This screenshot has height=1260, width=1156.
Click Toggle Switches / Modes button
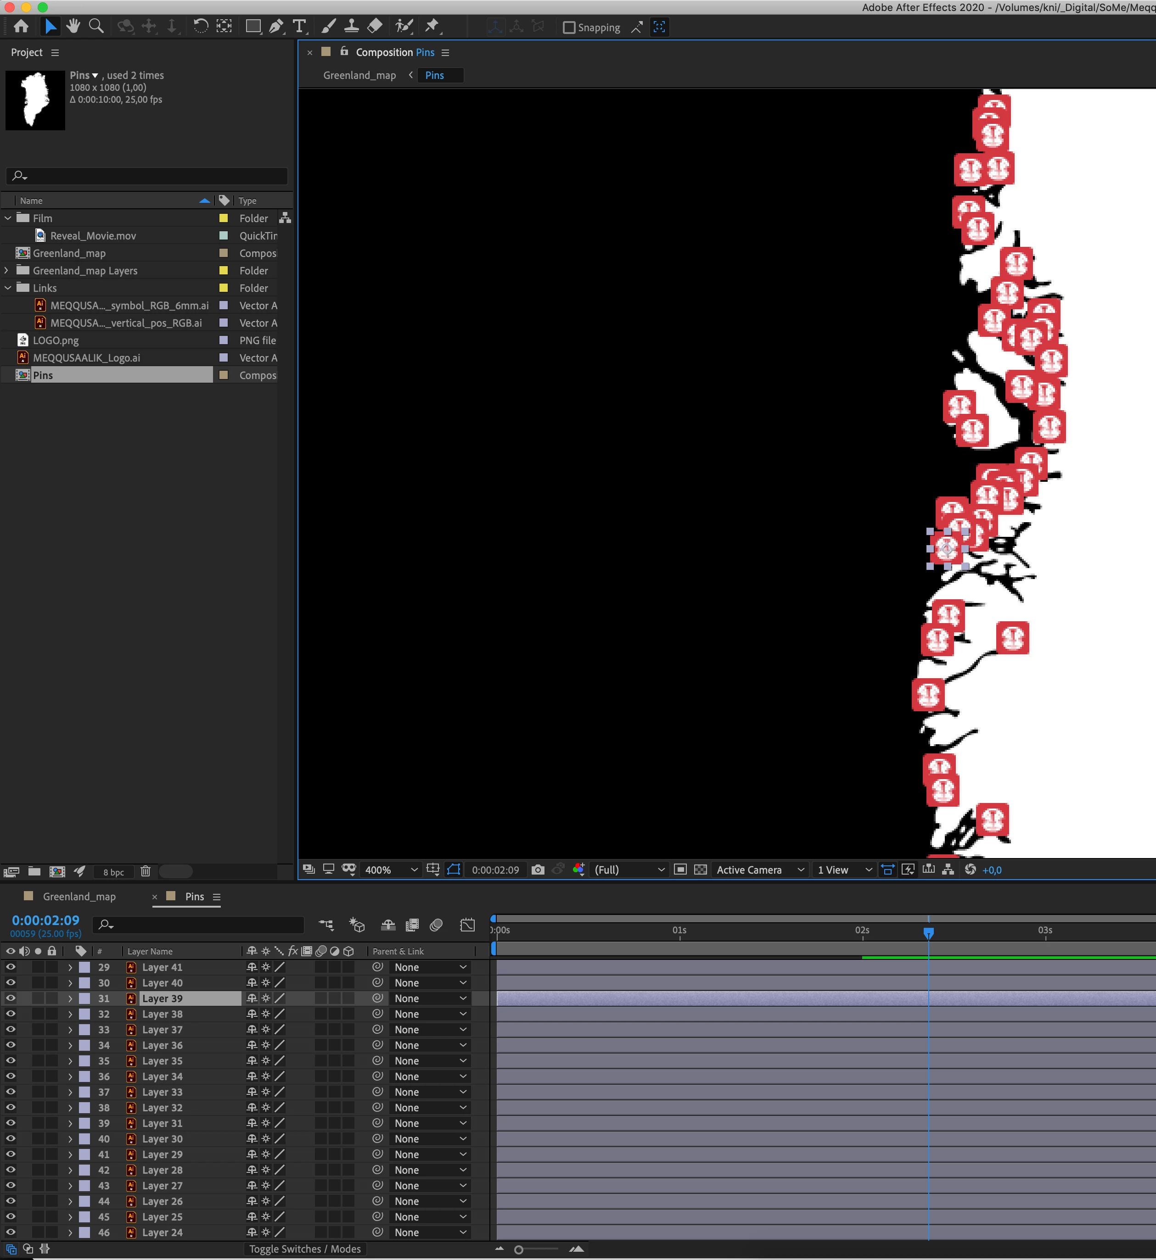[x=305, y=1249]
